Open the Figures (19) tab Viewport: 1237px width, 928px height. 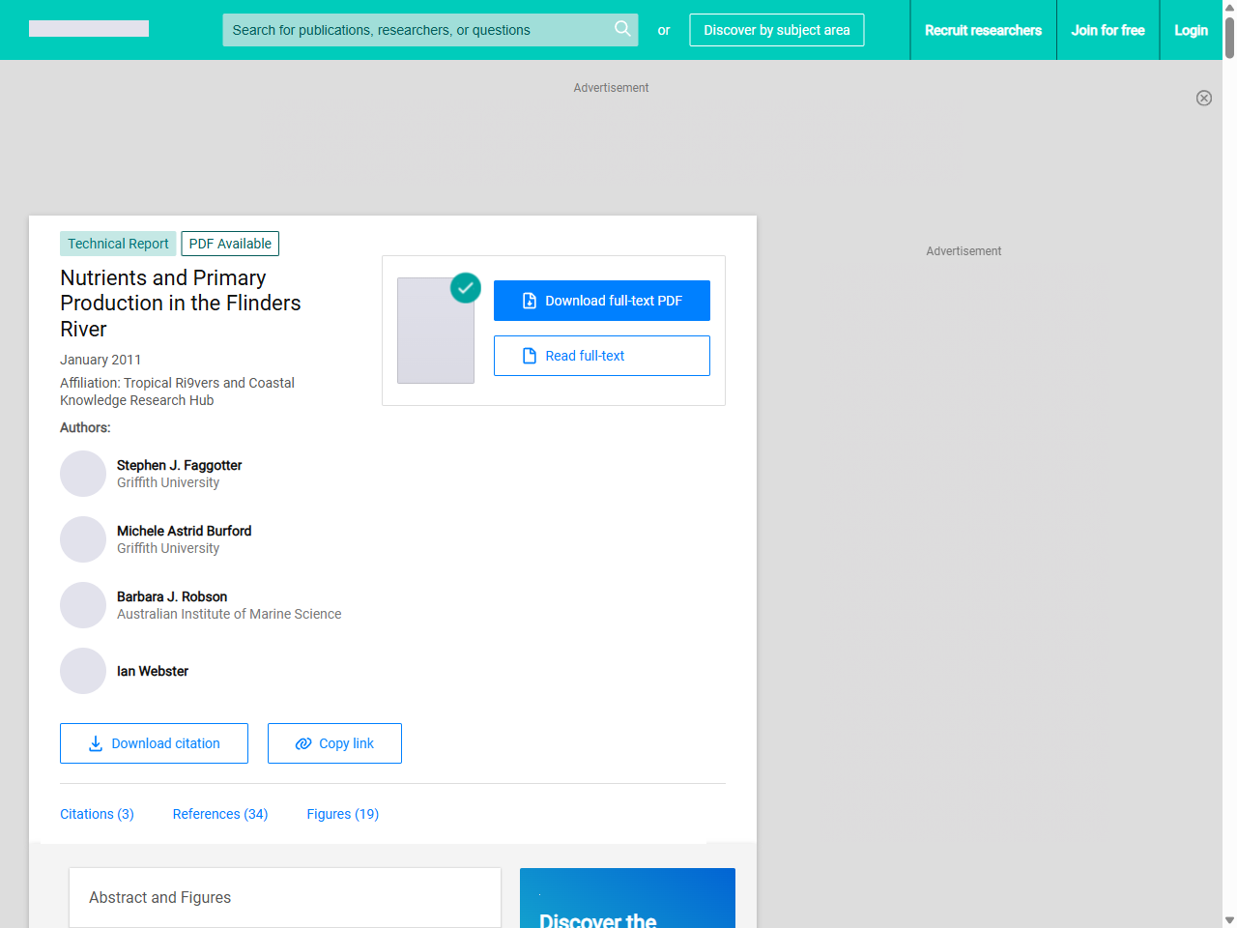tap(342, 814)
